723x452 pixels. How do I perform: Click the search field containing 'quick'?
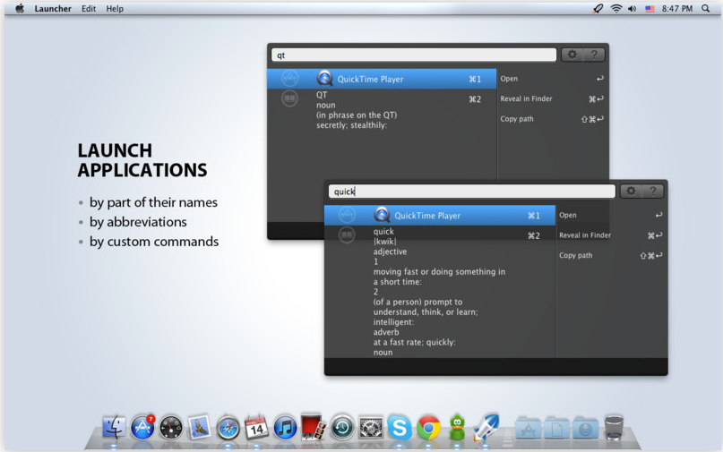(x=472, y=192)
